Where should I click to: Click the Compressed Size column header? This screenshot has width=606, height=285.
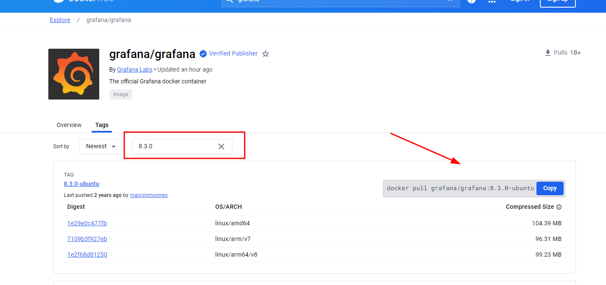(530, 207)
